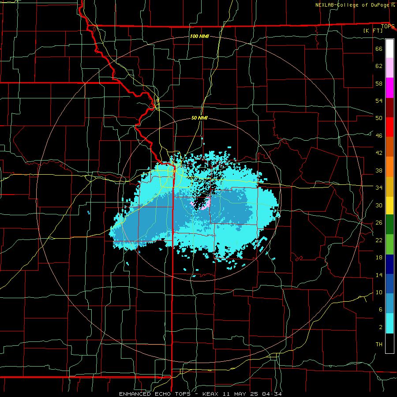Click the orange legend swatch near 38
The width and height of the screenshot is (397, 397).
point(390,167)
